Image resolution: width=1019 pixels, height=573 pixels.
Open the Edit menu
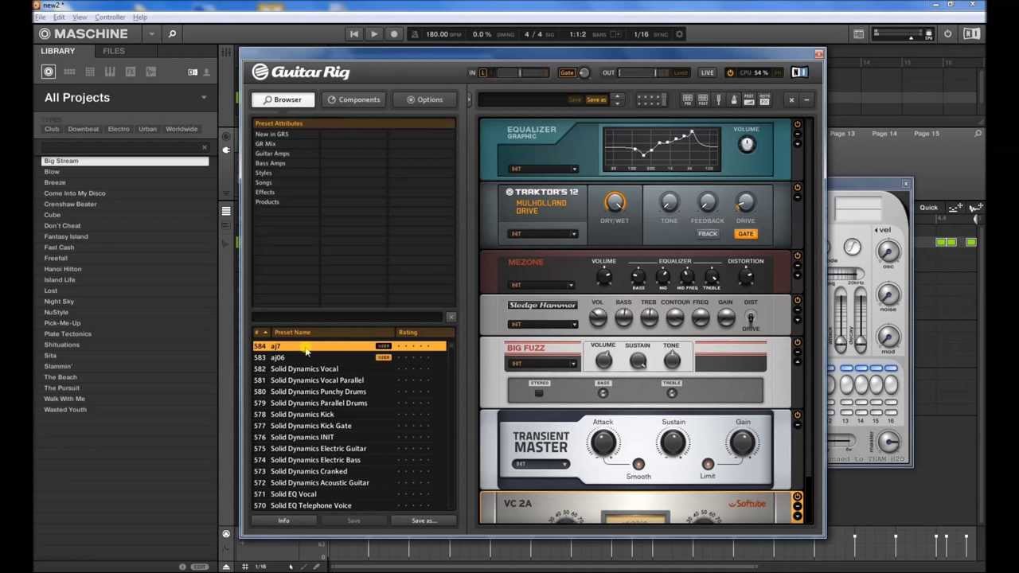pyautogui.click(x=59, y=17)
